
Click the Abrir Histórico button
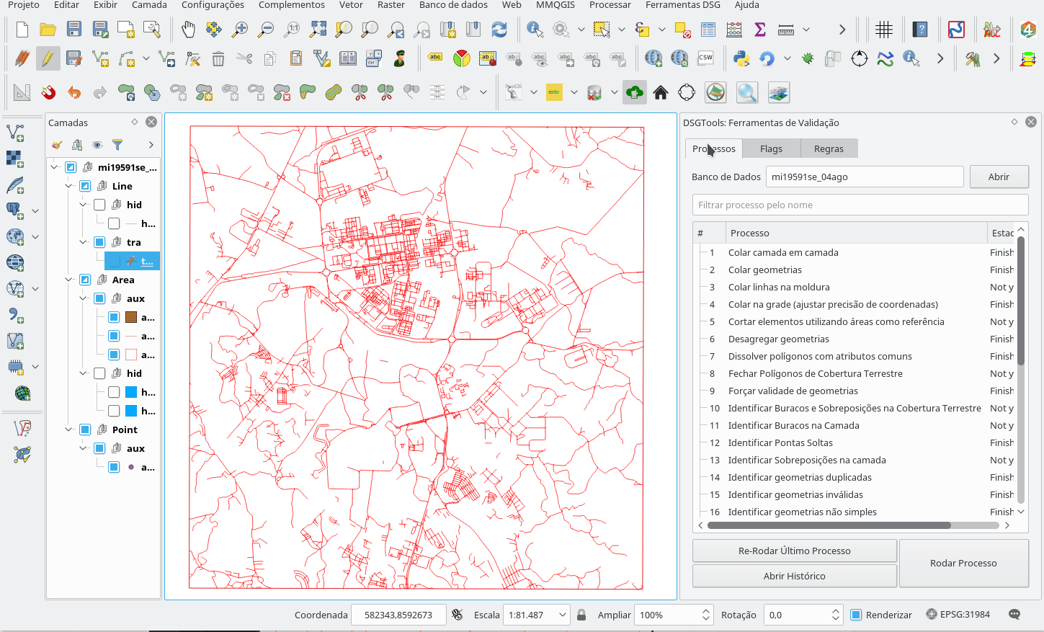click(794, 576)
